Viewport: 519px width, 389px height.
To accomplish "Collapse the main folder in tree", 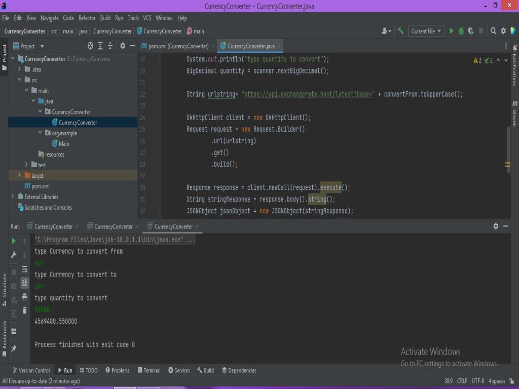I will coord(26,90).
